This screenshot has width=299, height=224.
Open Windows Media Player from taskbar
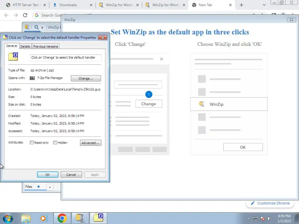(43, 218)
